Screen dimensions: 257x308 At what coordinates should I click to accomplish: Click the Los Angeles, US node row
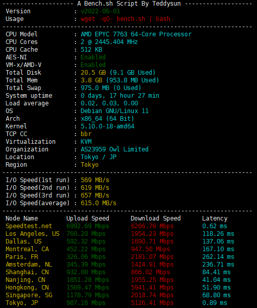tap(120, 234)
